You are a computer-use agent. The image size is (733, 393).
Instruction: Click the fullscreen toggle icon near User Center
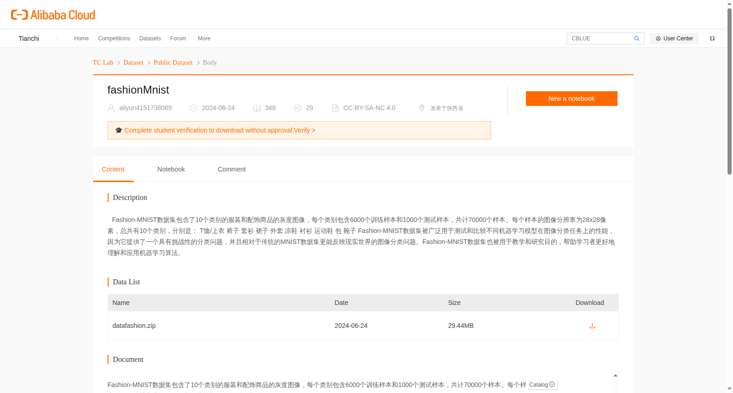tap(712, 39)
